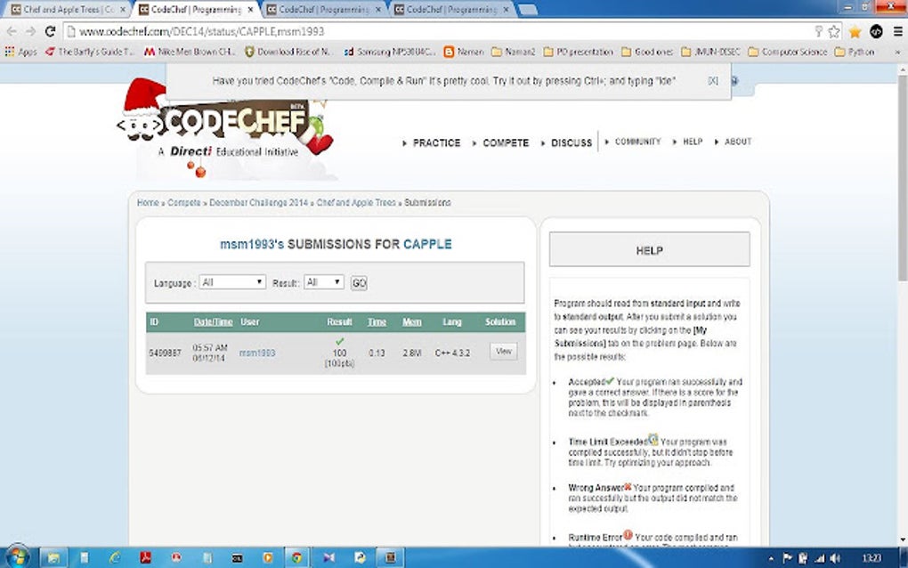The height and width of the screenshot is (568, 908).
Task: Open the COMPETE menu
Action: (505, 142)
